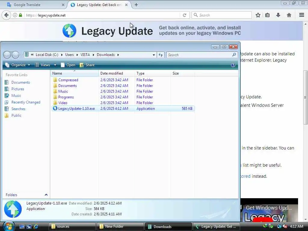Open address bar history dropdown in Explorer

(154, 55)
